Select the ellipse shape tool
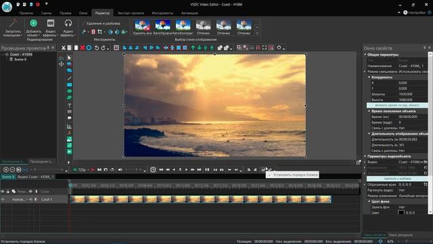 coord(69,91)
